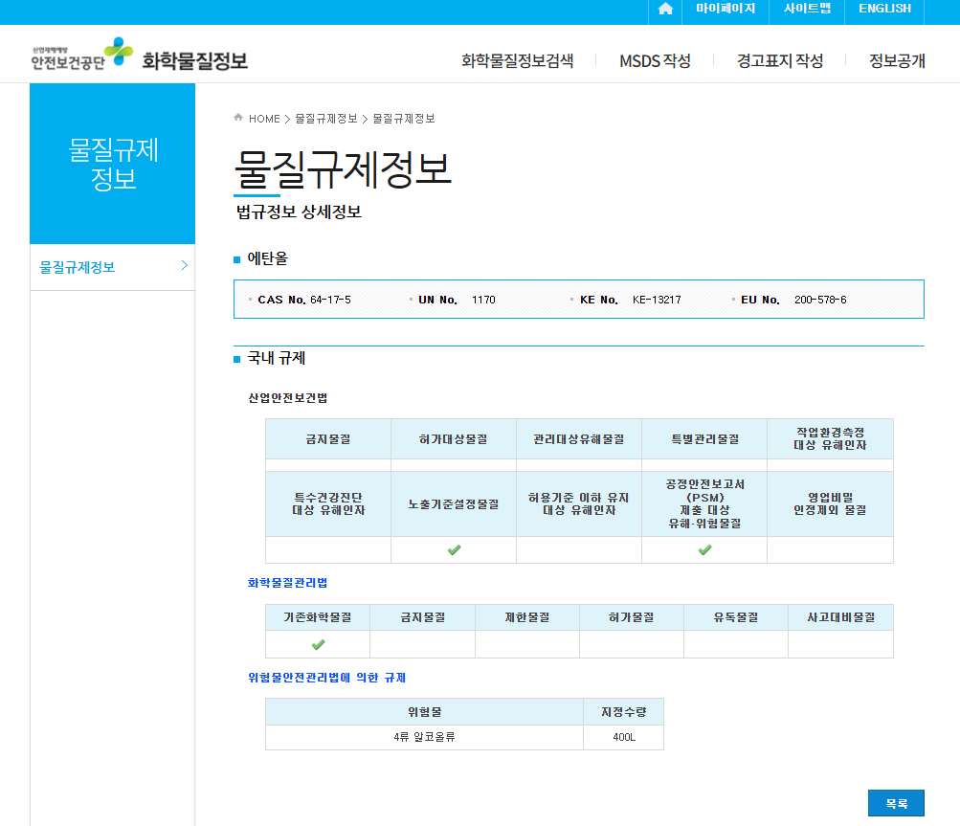Click 법규정보 상세정보 subtitle
This screenshot has height=826, width=960.
[299, 212]
